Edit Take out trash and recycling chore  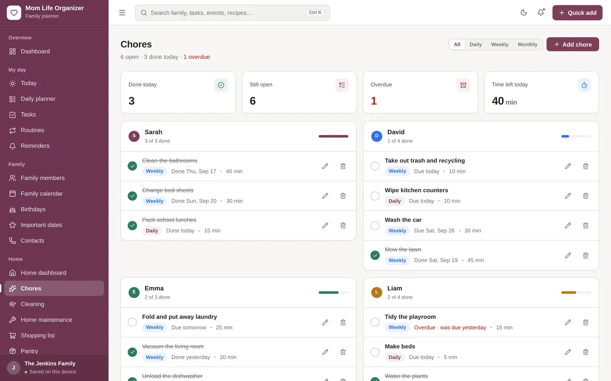568,166
